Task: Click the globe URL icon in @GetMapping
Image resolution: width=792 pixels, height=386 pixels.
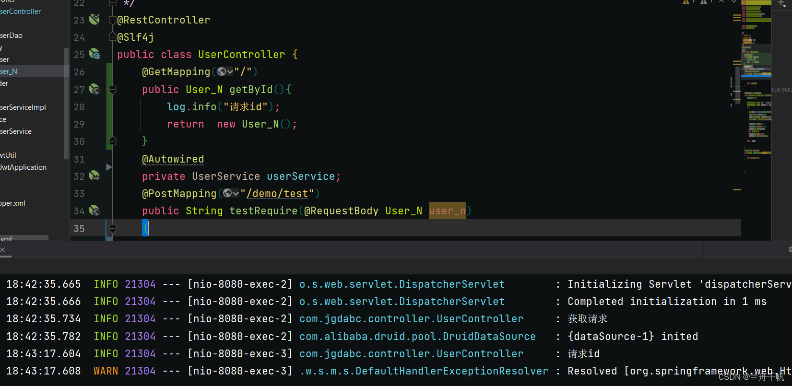Action: coord(222,72)
